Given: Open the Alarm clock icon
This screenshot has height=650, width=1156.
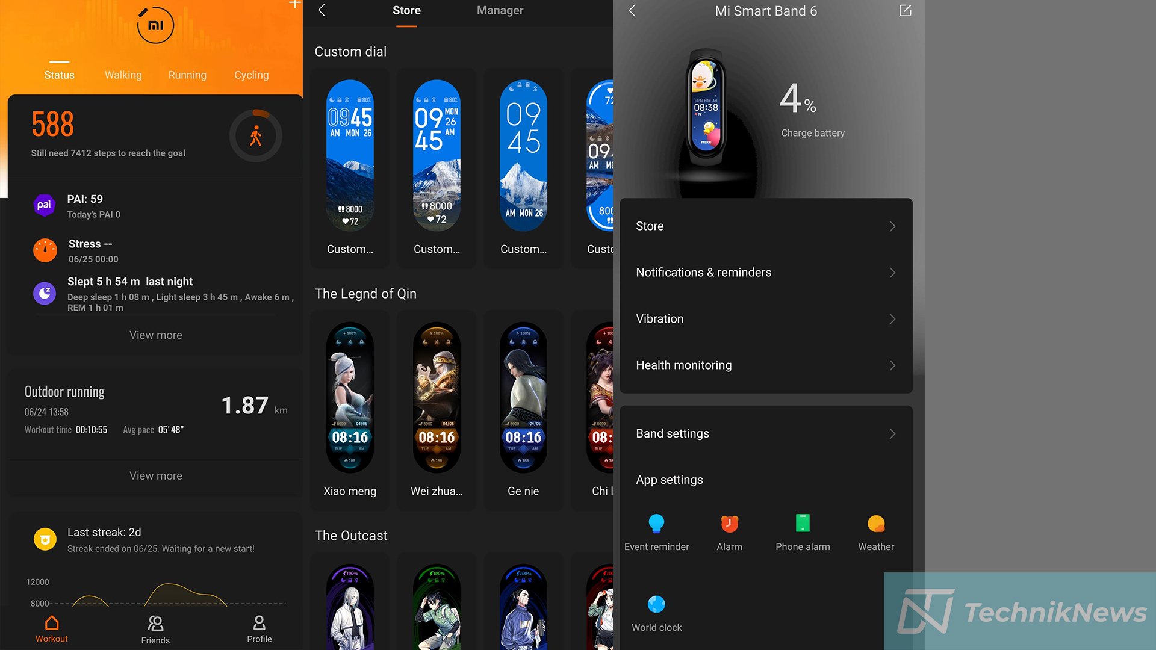Looking at the screenshot, I should pos(730,524).
